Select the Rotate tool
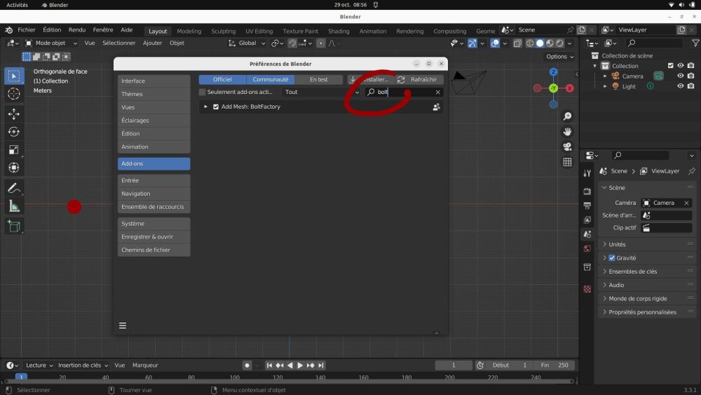Viewport: 701px width, 395px height. (x=14, y=132)
